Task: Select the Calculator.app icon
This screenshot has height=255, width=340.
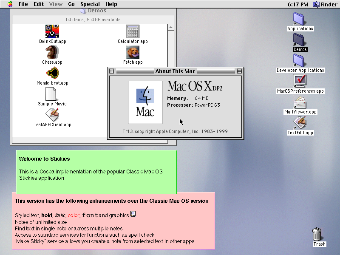Action: (133, 31)
